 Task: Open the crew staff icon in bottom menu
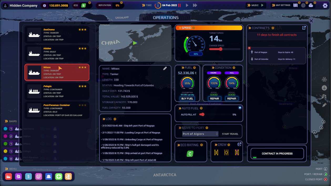tap(49, 177)
